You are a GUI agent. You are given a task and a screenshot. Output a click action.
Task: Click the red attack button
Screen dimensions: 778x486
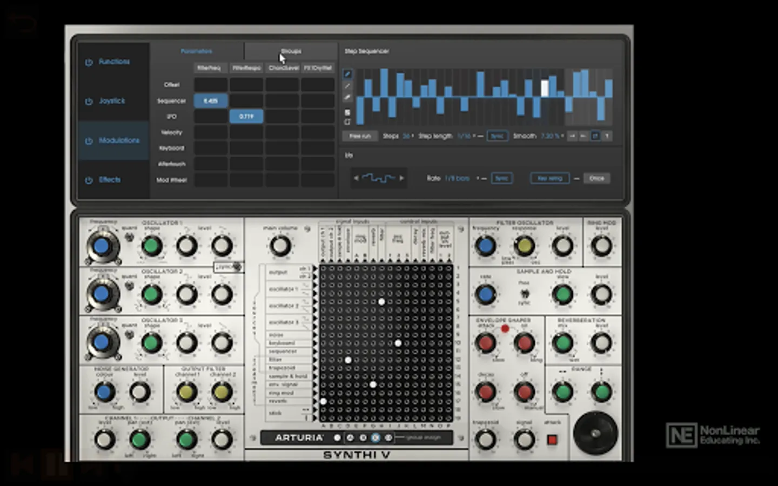[x=552, y=440]
